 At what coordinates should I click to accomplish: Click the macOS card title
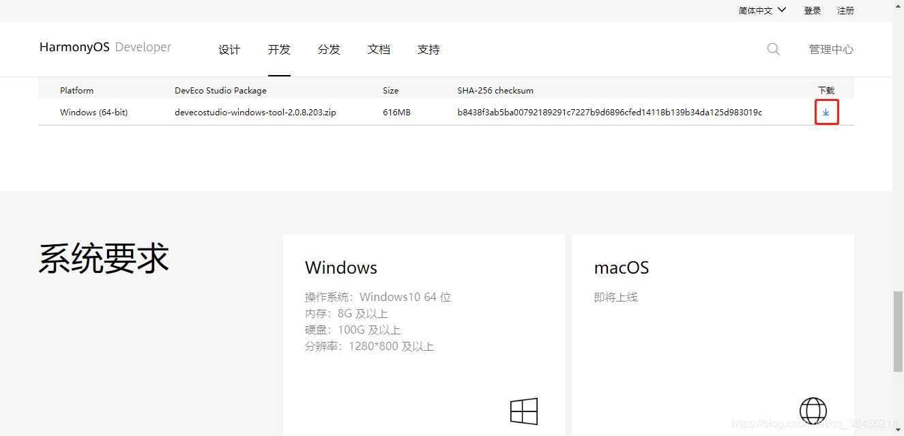[x=622, y=267]
